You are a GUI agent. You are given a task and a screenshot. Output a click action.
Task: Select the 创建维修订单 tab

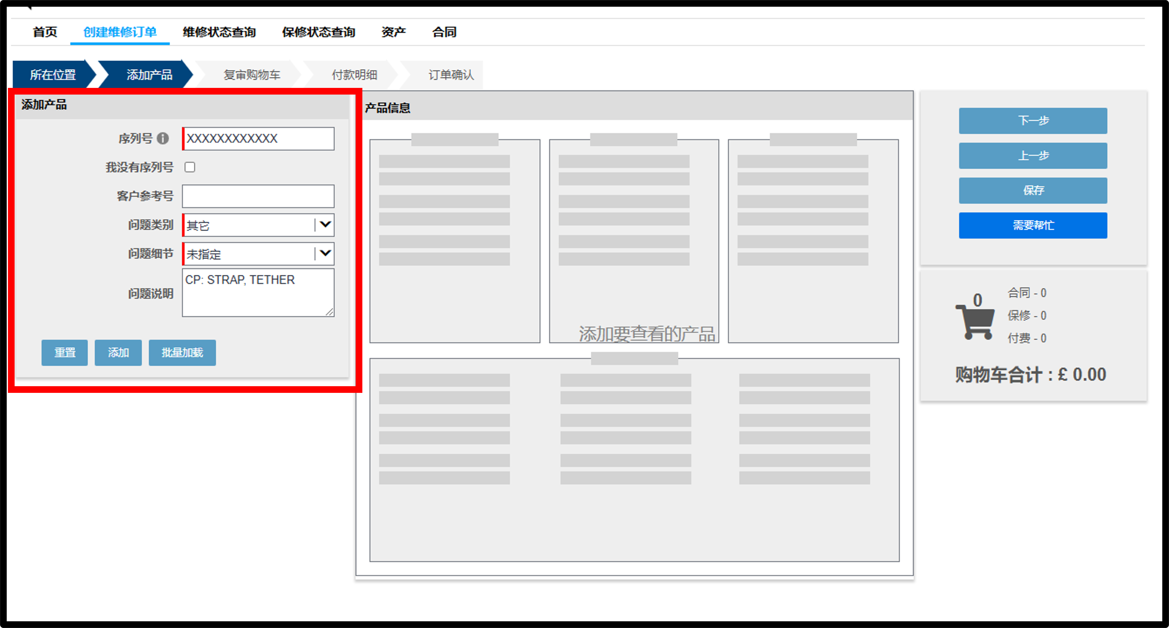120,32
